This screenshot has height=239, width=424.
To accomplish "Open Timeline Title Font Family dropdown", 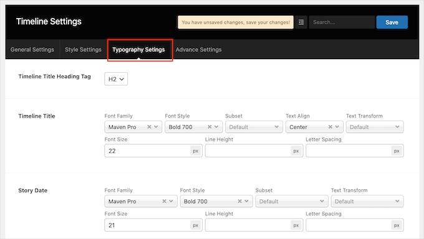I will [x=133, y=127].
